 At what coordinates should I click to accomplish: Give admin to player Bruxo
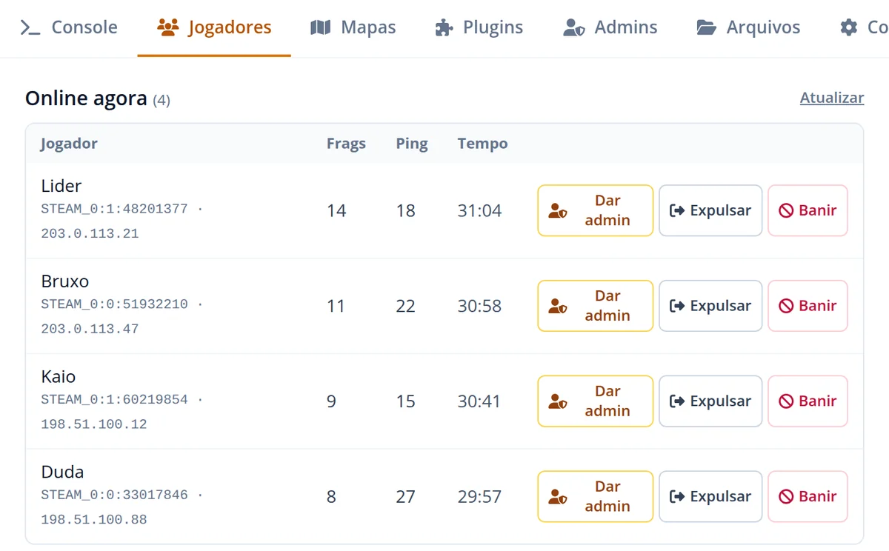coord(596,306)
